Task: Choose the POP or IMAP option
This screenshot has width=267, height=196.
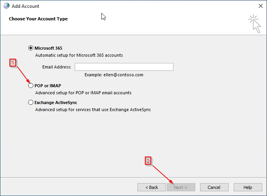Action: [31, 86]
